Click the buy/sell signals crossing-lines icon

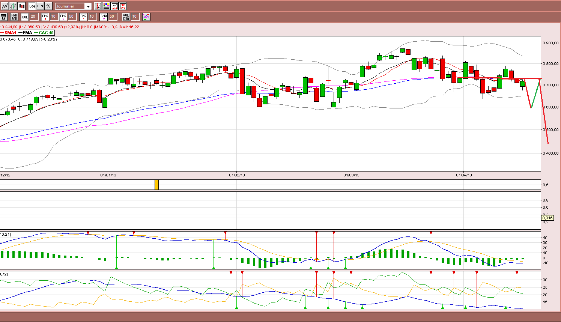146,17
